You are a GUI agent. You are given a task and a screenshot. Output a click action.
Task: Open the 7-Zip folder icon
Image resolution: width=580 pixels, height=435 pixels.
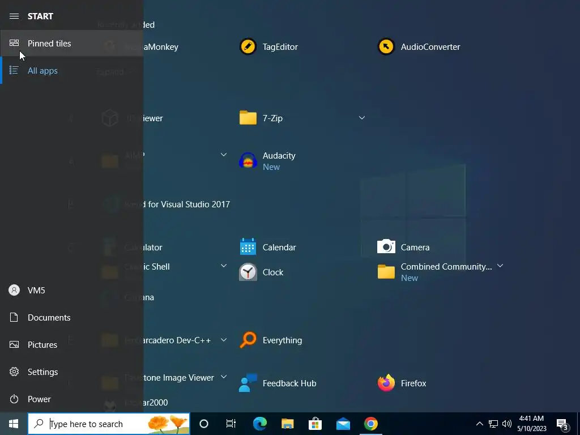point(248,118)
